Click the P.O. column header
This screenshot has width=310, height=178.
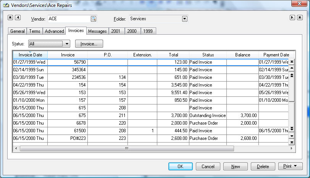click(108, 55)
